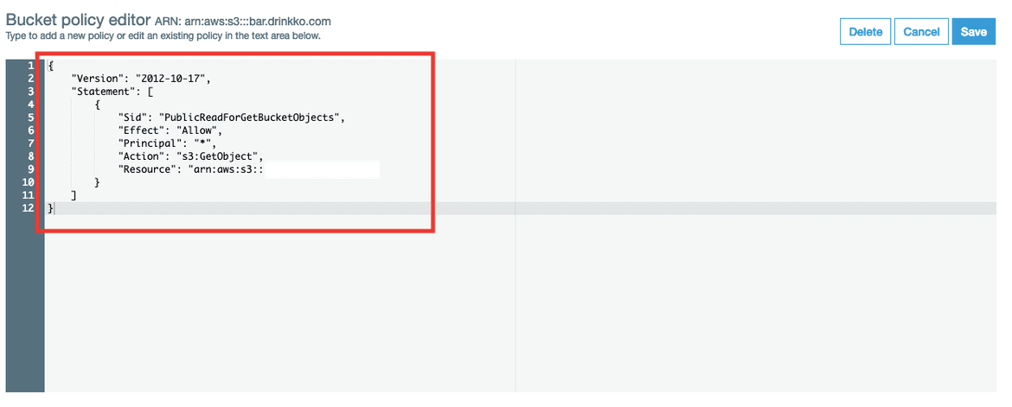
Task: Click on the "Principal" line
Action: (167, 143)
